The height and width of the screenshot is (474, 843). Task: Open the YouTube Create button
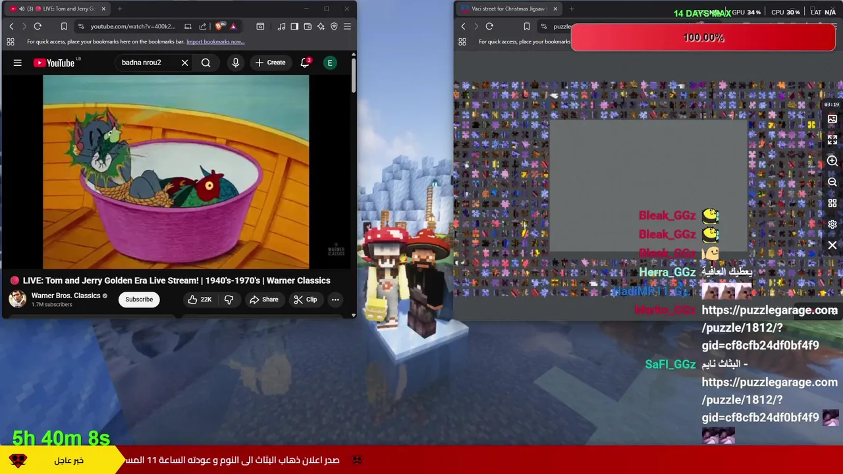(269, 63)
